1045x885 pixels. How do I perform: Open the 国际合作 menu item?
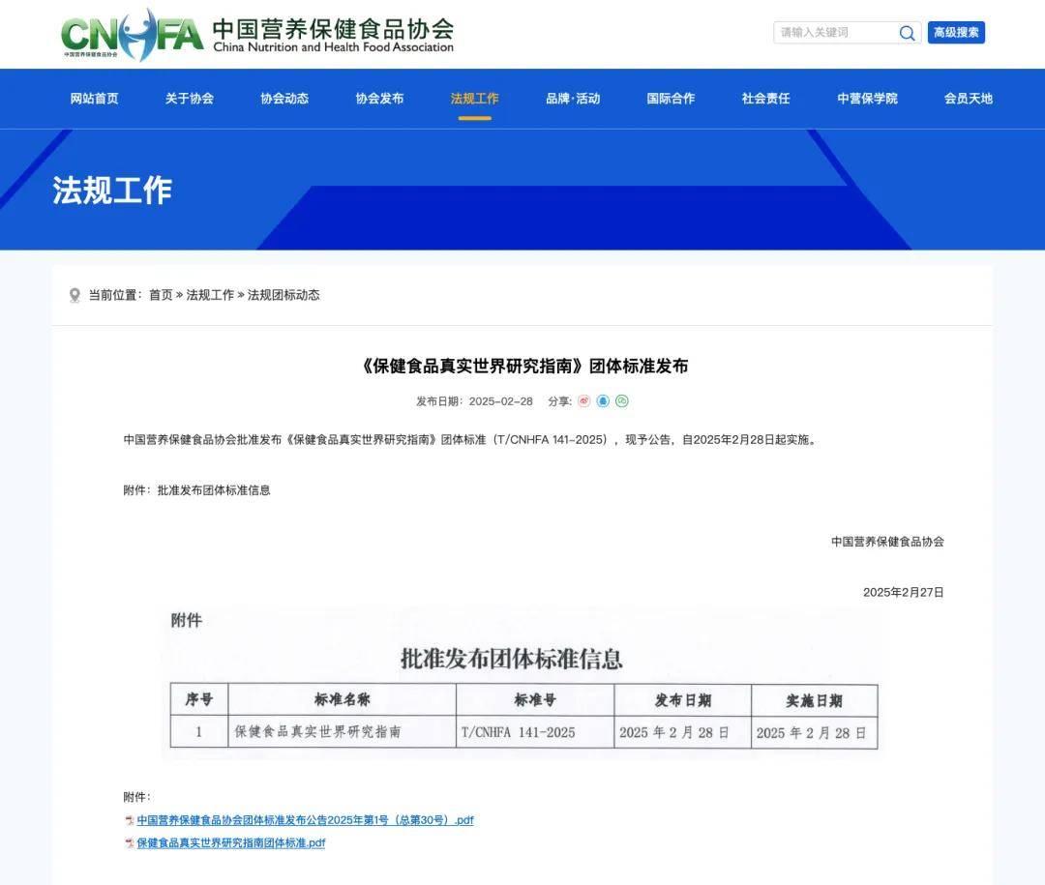pos(671,99)
